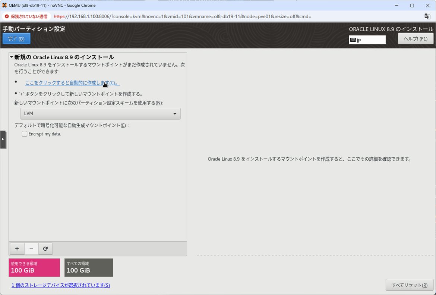This screenshot has width=436, height=295.
Task: Collapse the new Oracle Linux 8.9 installation section
Action: (12, 57)
